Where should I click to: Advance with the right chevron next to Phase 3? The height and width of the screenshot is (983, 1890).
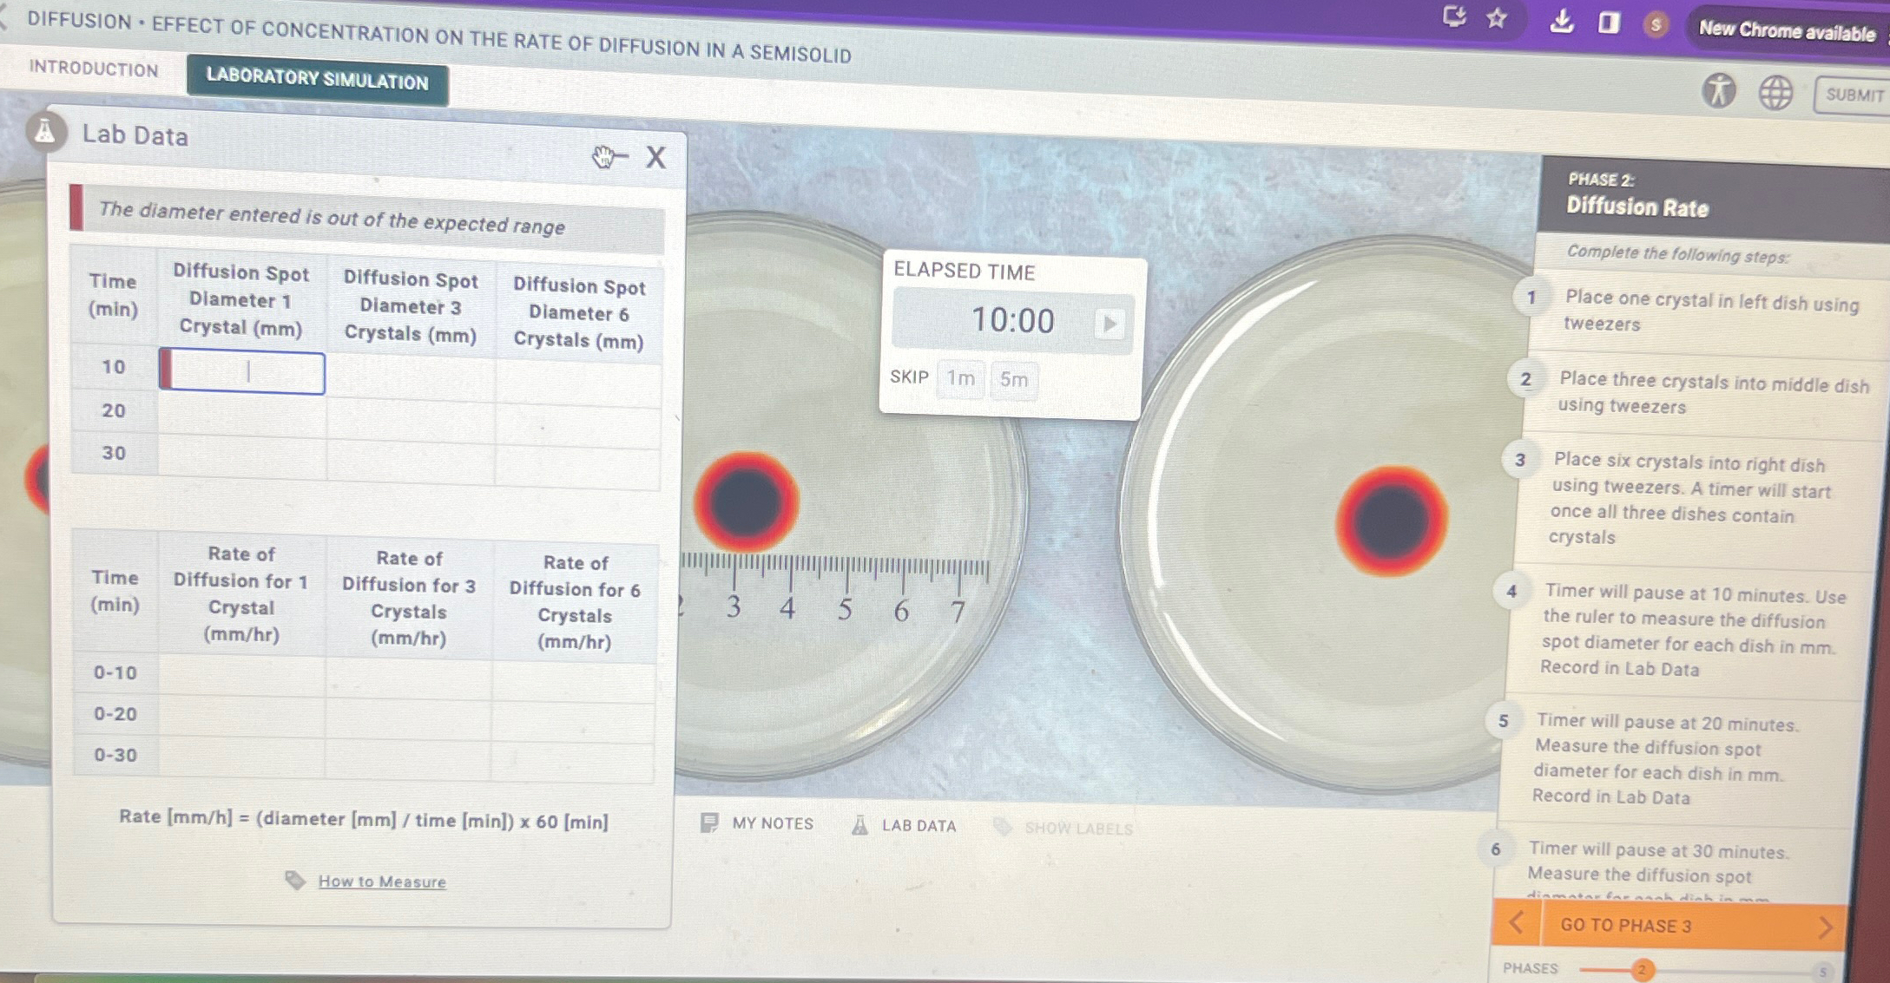point(1824,927)
